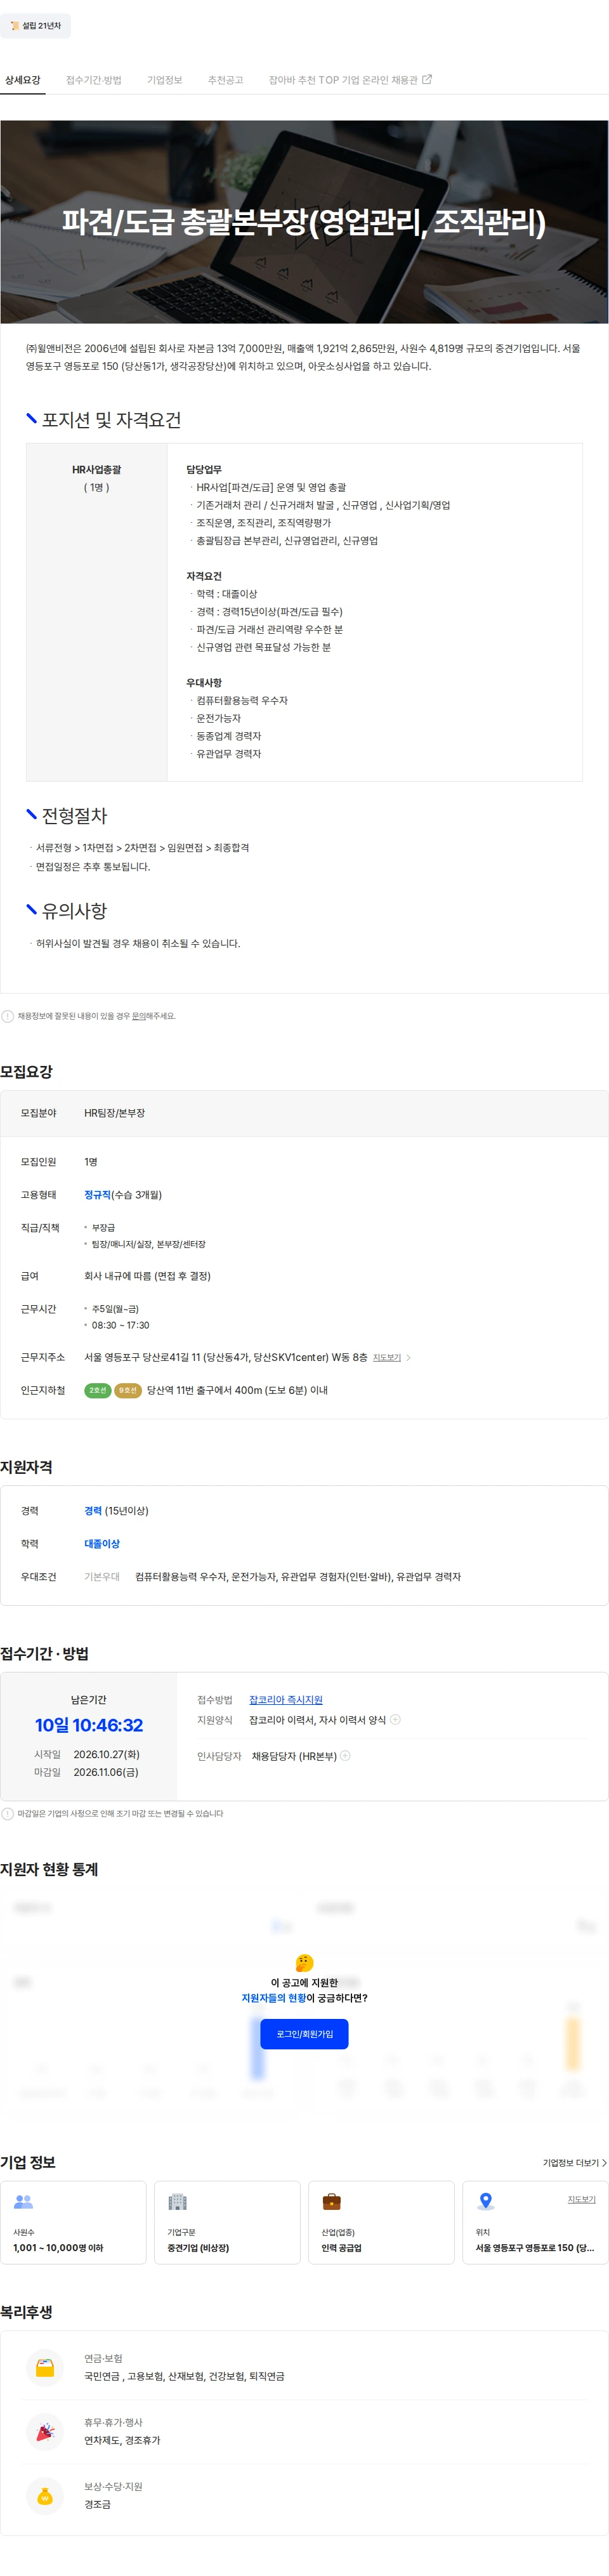Screen dimensions: 609x2576
Task: Click the 사원수 1,001~10,000명 이하 card
Action: (x=73, y=2222)
